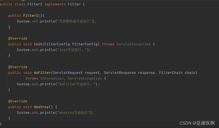The height and width of the screenshot is (128, 219).
Task: Click the @Override annotation above destroy
Action: coord(18,101)
